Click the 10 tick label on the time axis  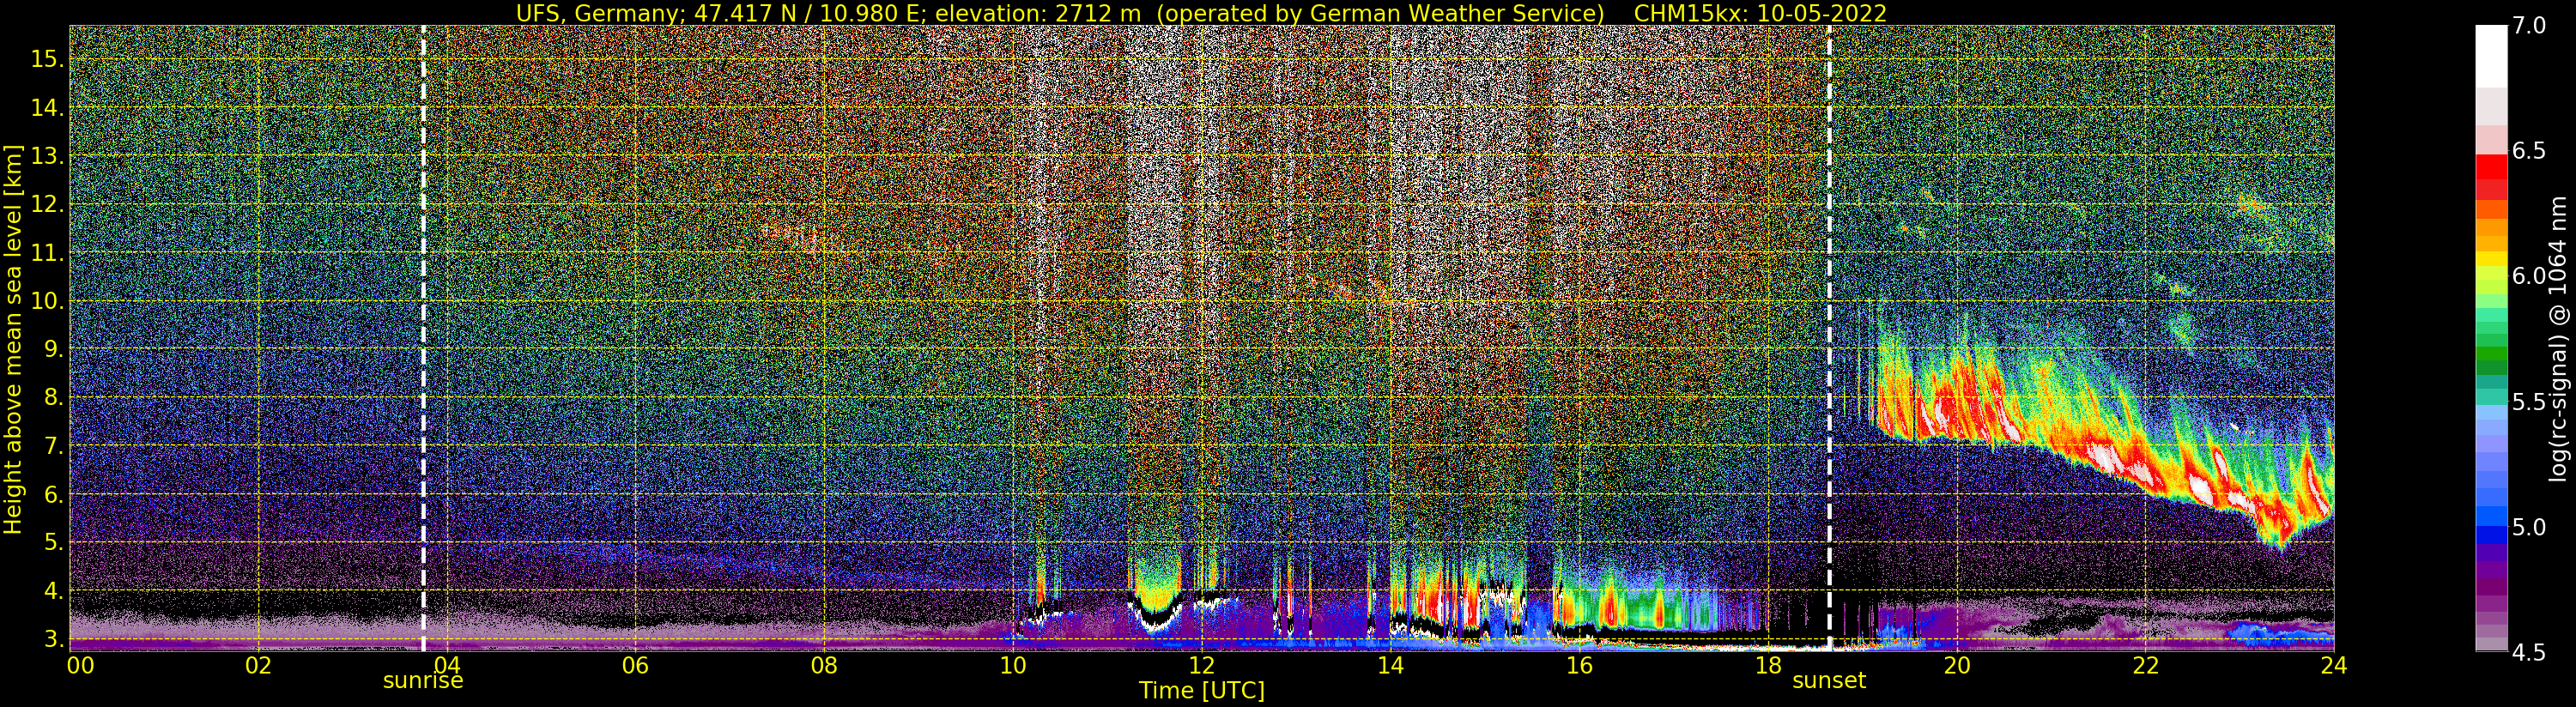click(x=1013, y=665)
